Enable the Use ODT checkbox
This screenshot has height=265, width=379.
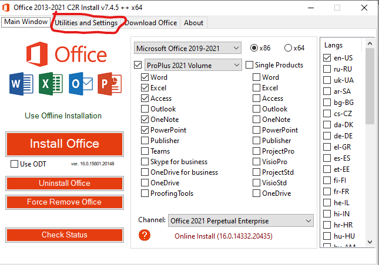[14, 164]
